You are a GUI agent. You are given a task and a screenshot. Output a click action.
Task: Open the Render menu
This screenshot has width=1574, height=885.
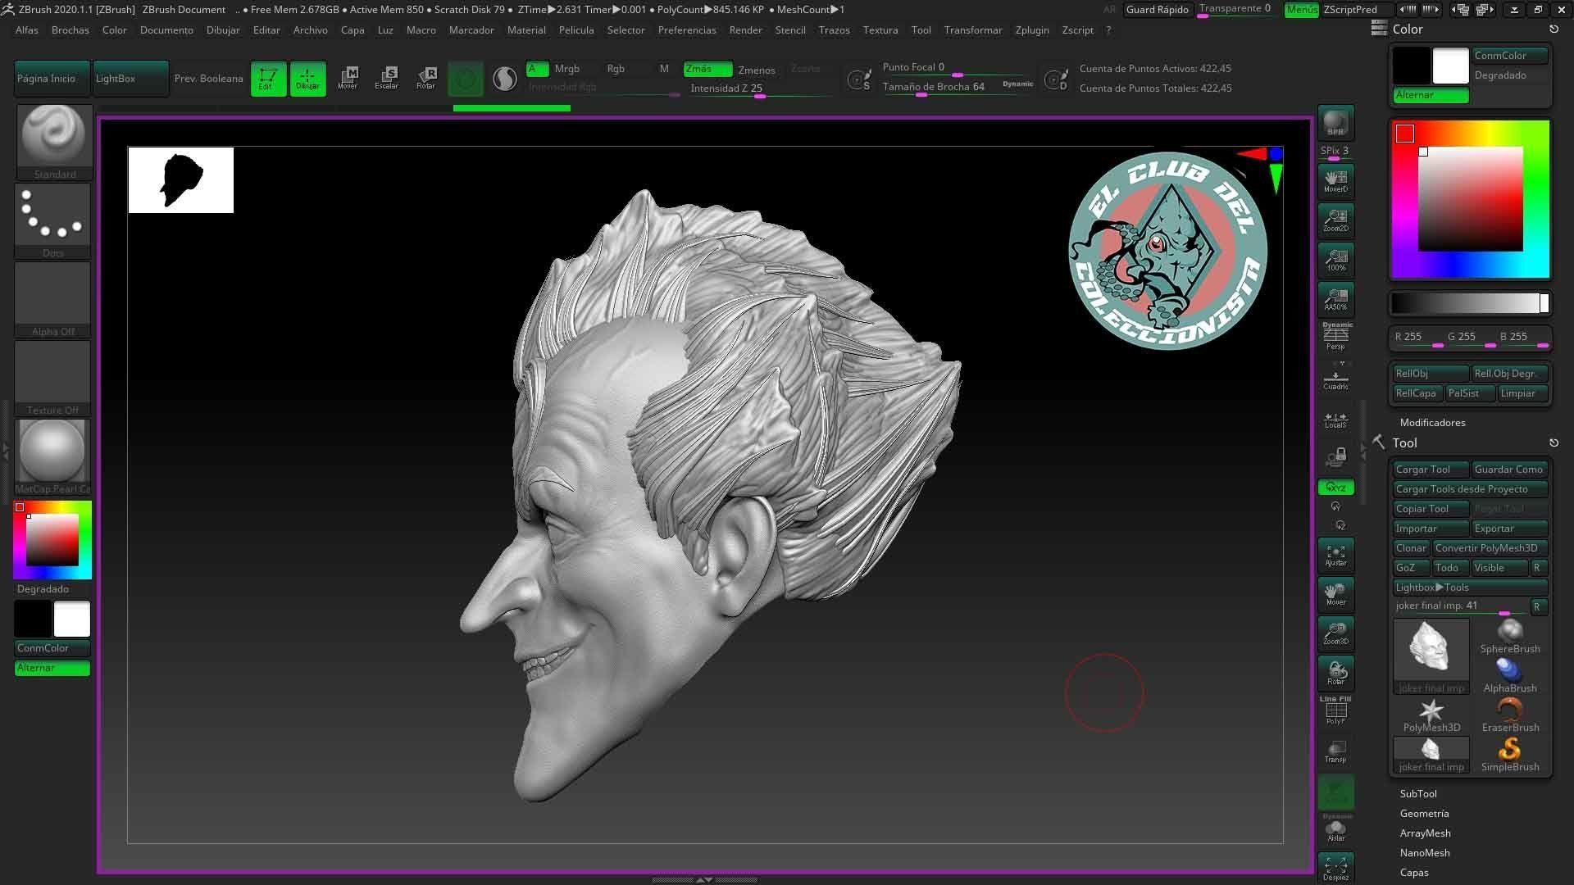[x=745, y=29]
